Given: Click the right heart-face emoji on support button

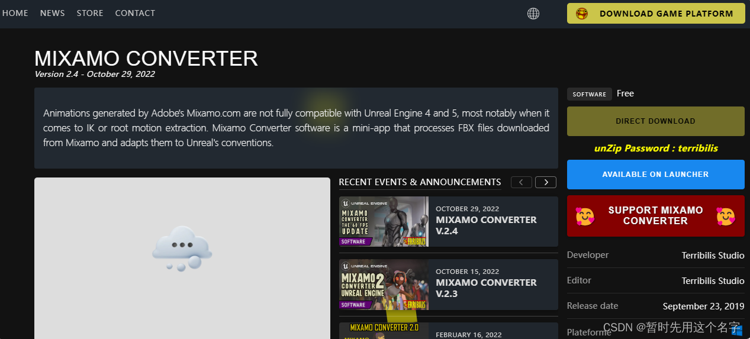Looking at the screenshot, I should [x=726, y=217].
